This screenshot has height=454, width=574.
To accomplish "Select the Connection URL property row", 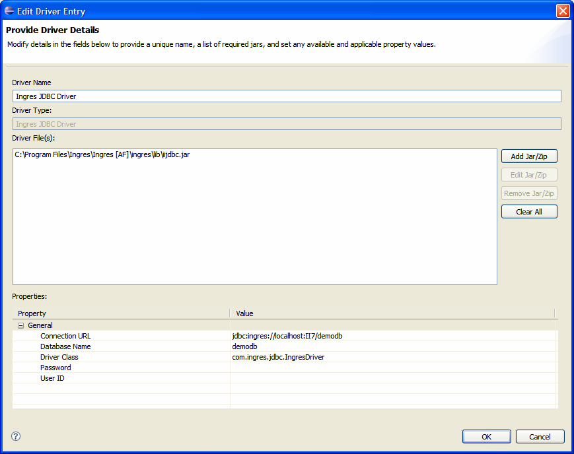I will (x=65, y=336).
